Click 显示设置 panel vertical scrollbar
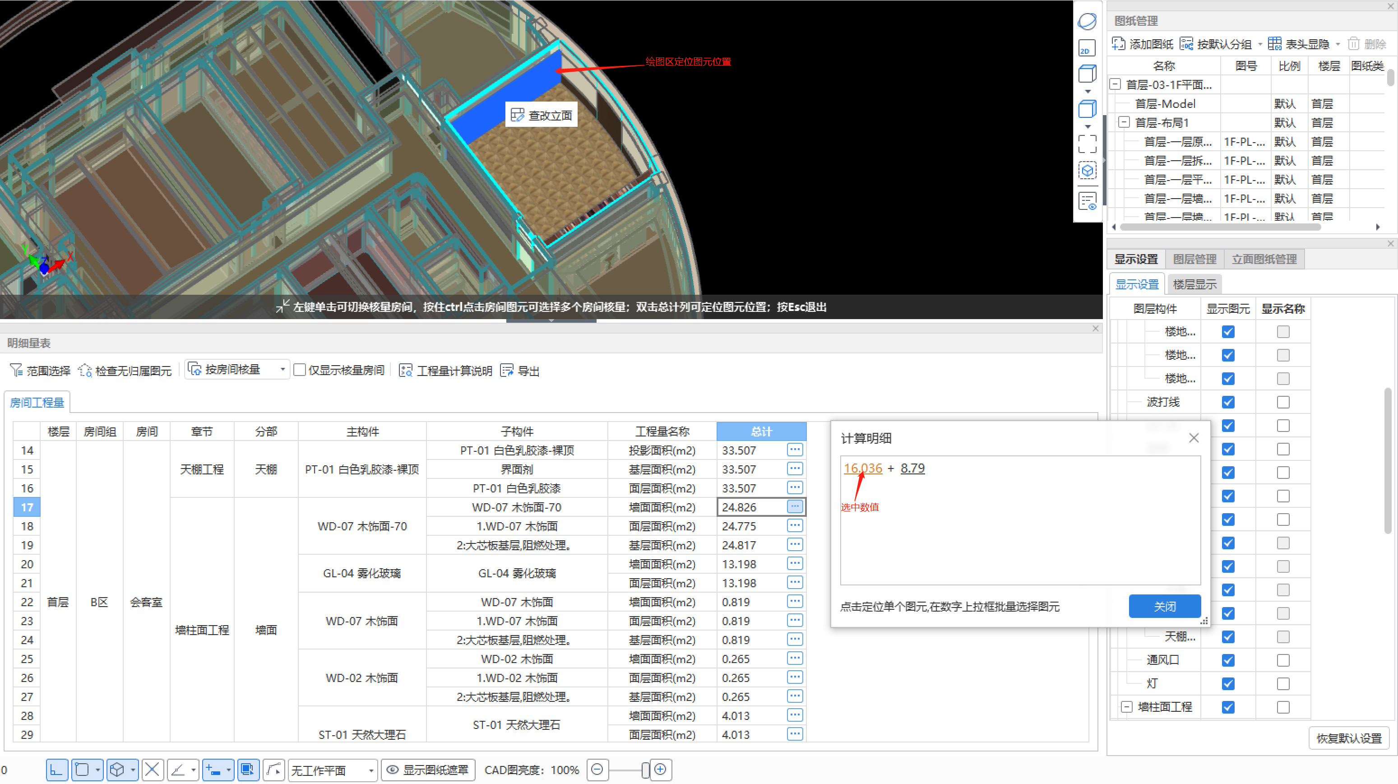The image size is (1398, 784). tap(1388, 460)
